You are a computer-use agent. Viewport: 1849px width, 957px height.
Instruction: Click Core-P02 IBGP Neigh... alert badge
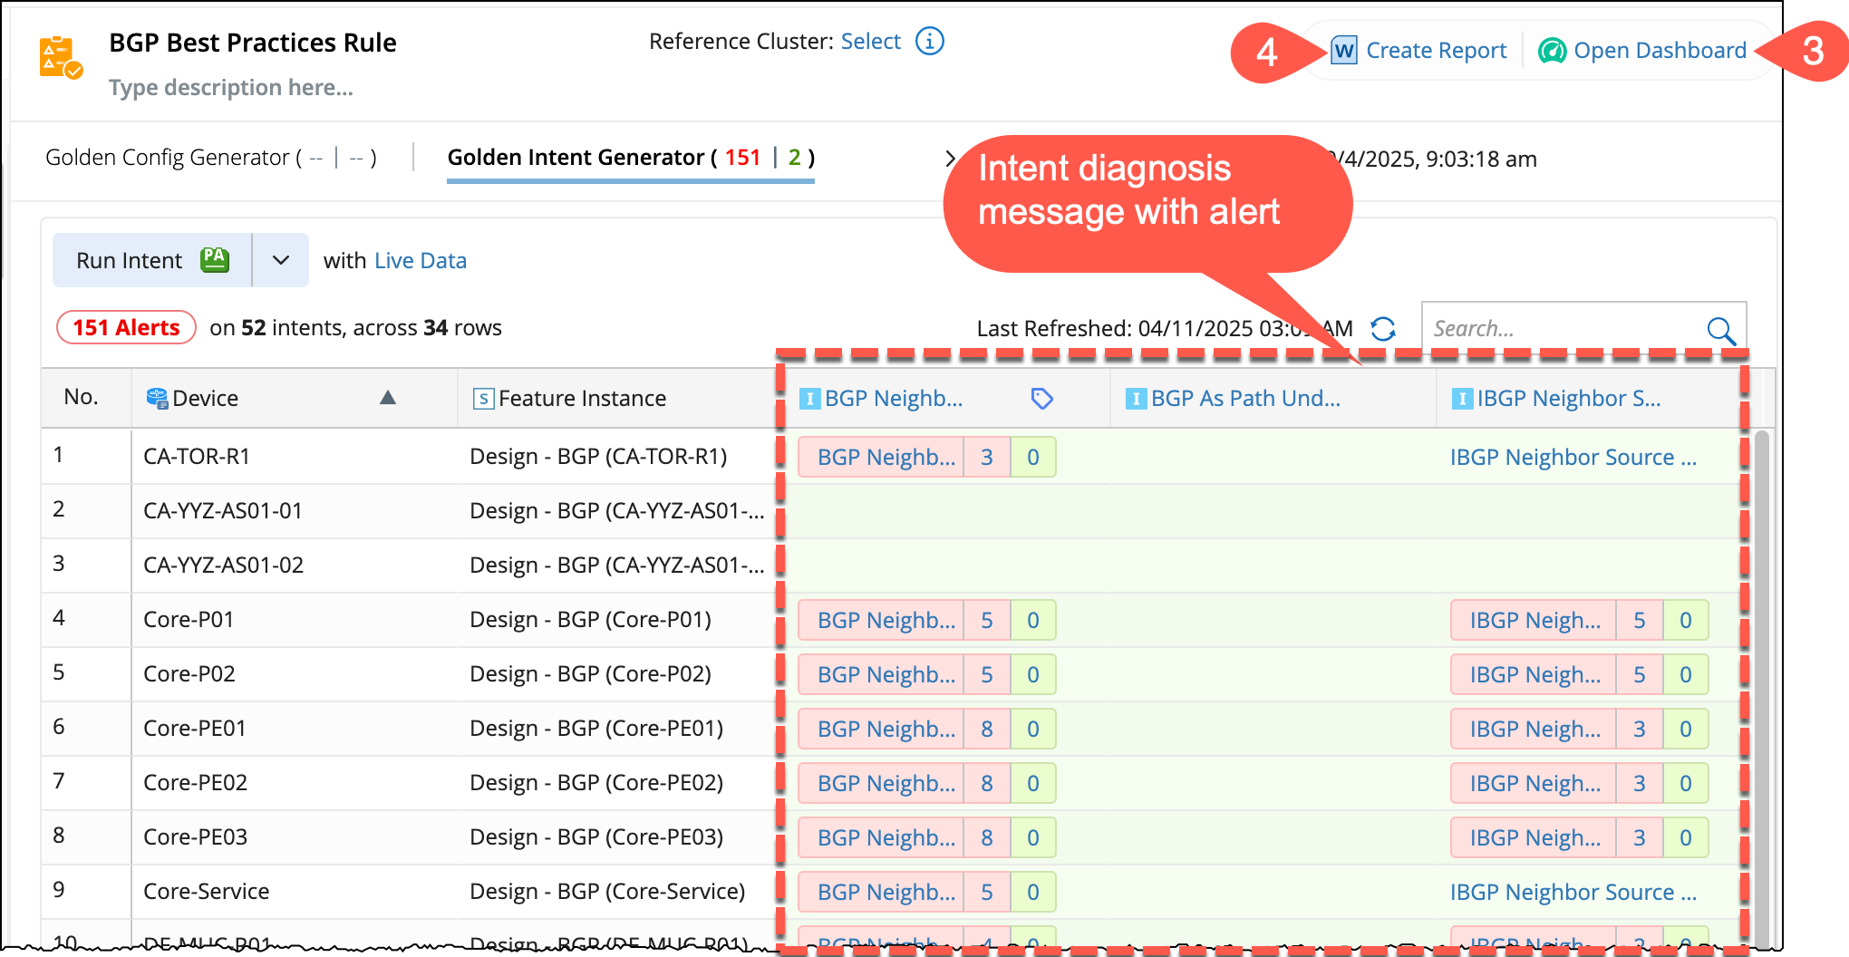1579,674
